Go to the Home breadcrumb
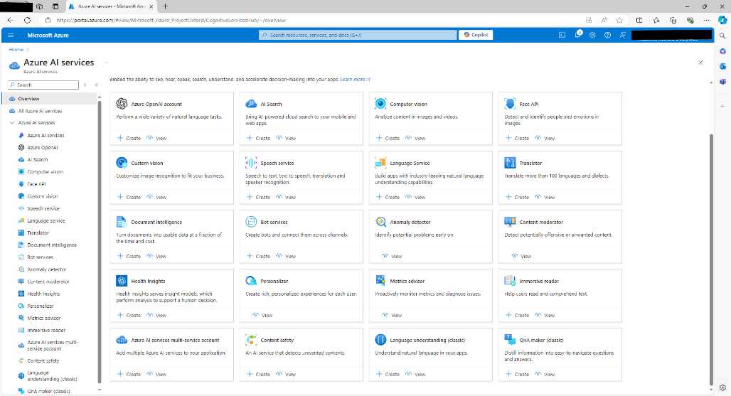Screen dimensions: 731x396 [x=16, y=49]
